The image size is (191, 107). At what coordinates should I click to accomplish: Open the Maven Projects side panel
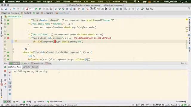(x=190, y=24)
